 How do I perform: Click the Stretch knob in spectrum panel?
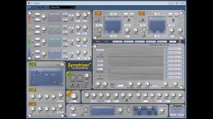tap(98, 84)
